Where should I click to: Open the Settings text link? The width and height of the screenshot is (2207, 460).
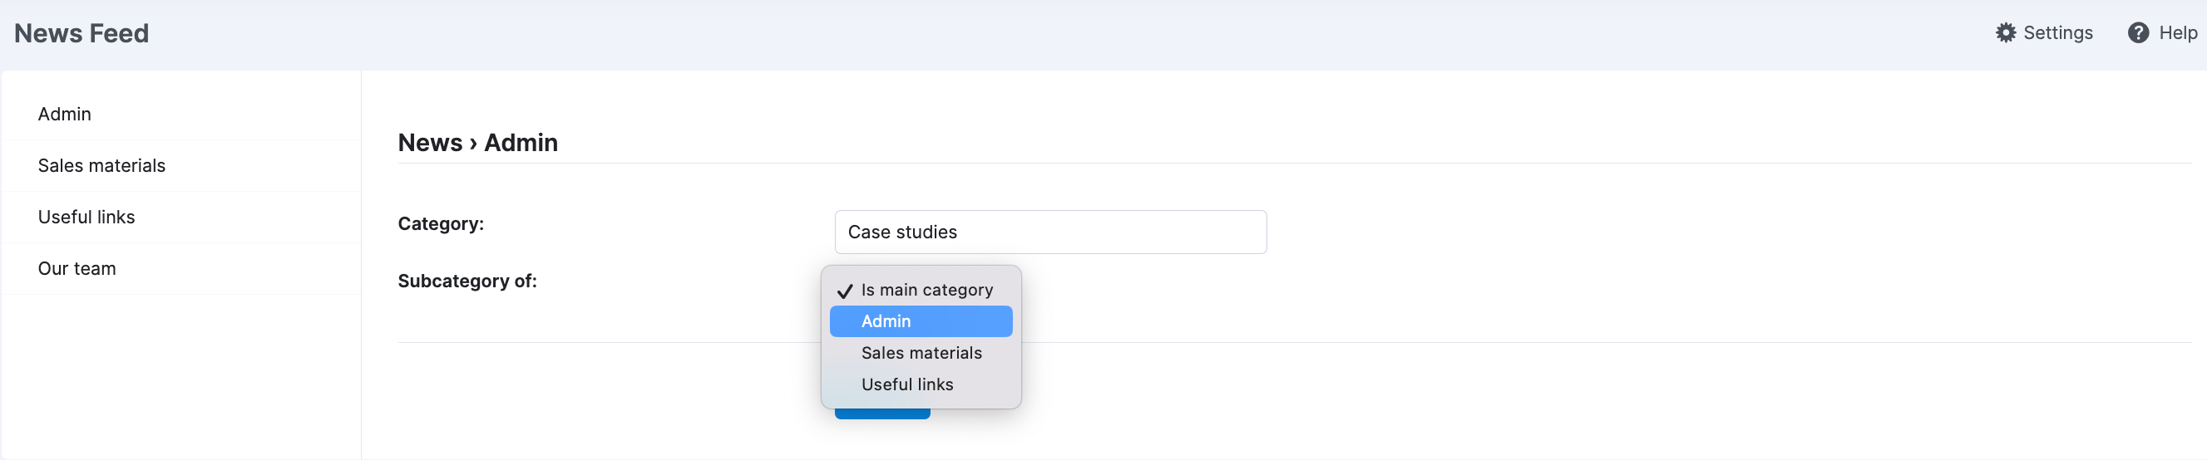tap(2057, 32)
